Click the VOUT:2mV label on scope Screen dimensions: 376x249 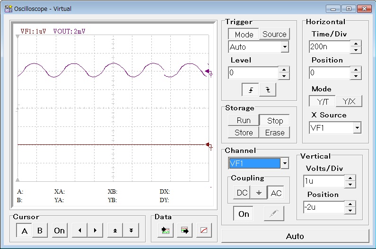pos(70,31)
